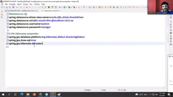Place cursor after spring.jpa.hibernate.ddl-auto=
Screen dimensions: 173x97
tap(43, 44)
